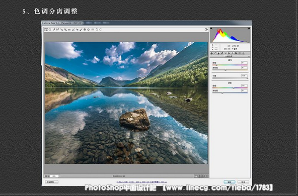This screenshot has width=298, height=196.
Task: Switch to the Split Toning panel tab
Action: [226, 53]
